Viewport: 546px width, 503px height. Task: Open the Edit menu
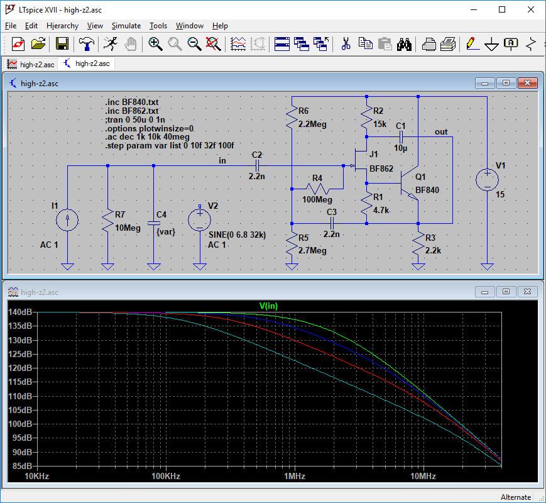[31, 26]
